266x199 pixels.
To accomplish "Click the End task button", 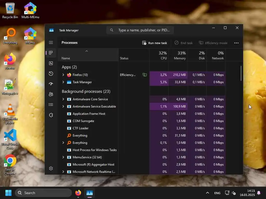I will [x=184, y=43].
